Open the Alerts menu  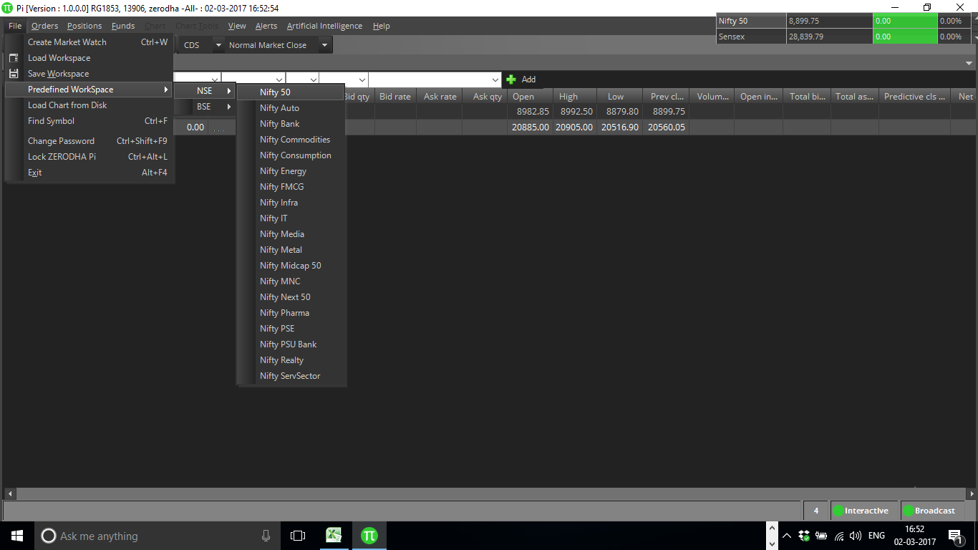coord(266,26)
